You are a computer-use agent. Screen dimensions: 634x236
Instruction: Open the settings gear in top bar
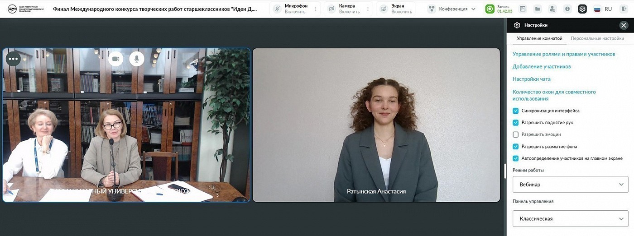582,9
